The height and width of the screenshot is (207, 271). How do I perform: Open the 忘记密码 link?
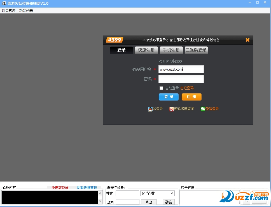point(187,88)
